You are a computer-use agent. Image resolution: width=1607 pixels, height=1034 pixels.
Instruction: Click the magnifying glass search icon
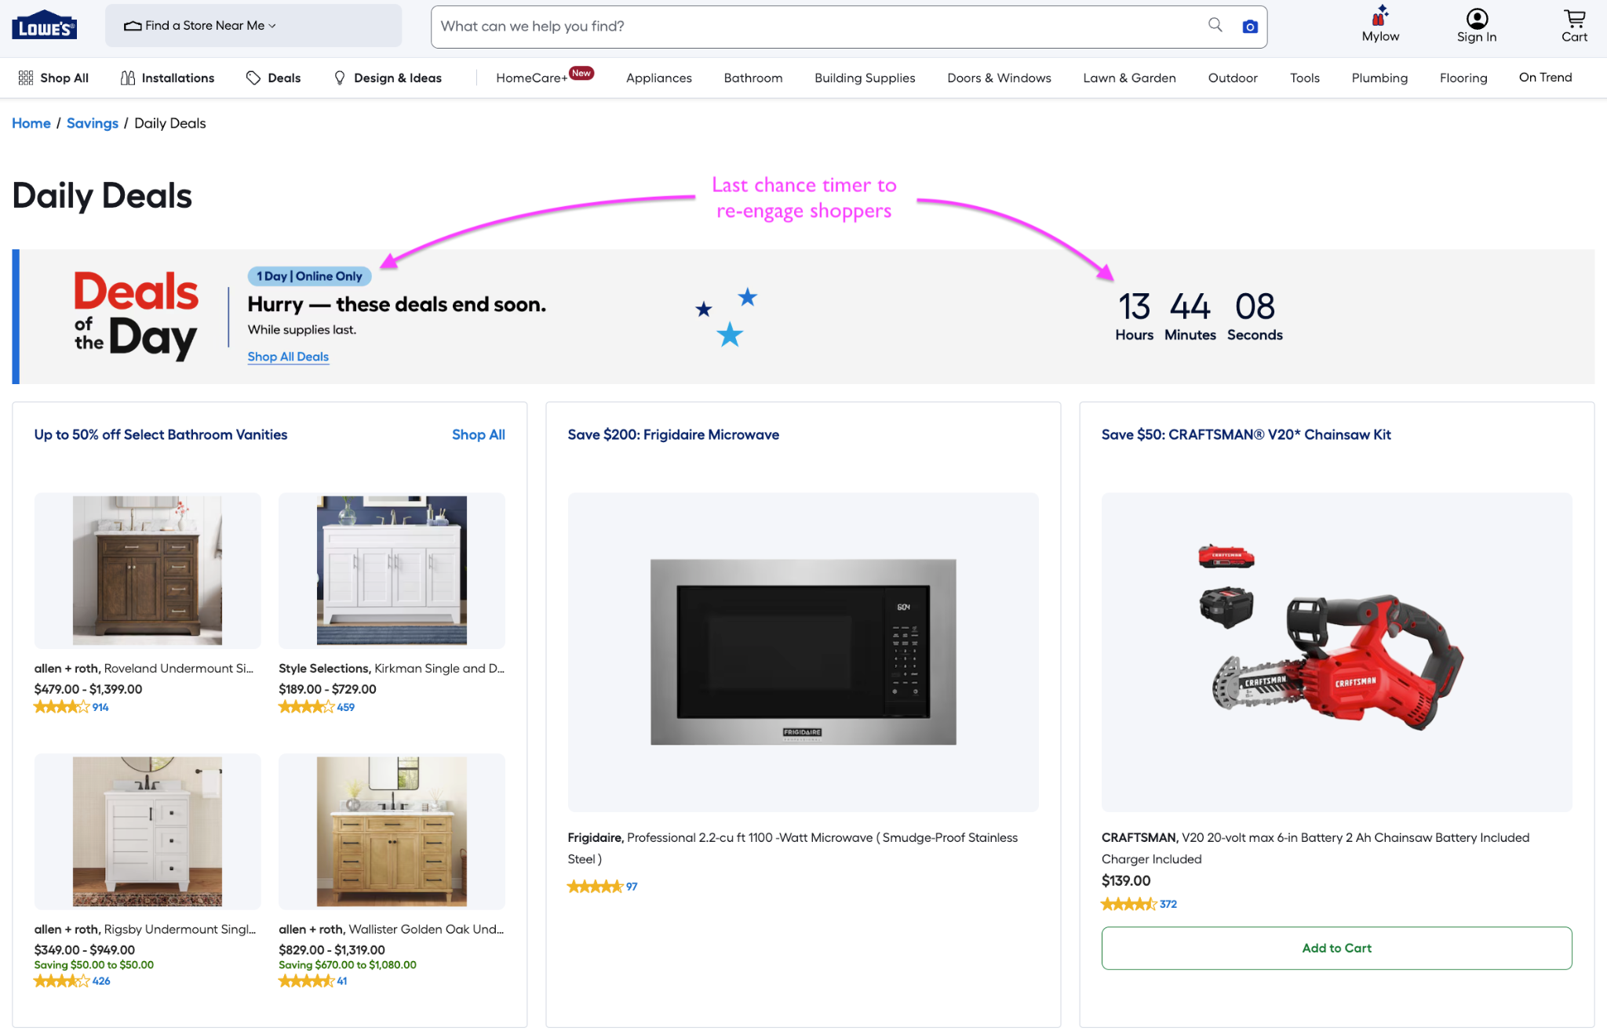1215,25
